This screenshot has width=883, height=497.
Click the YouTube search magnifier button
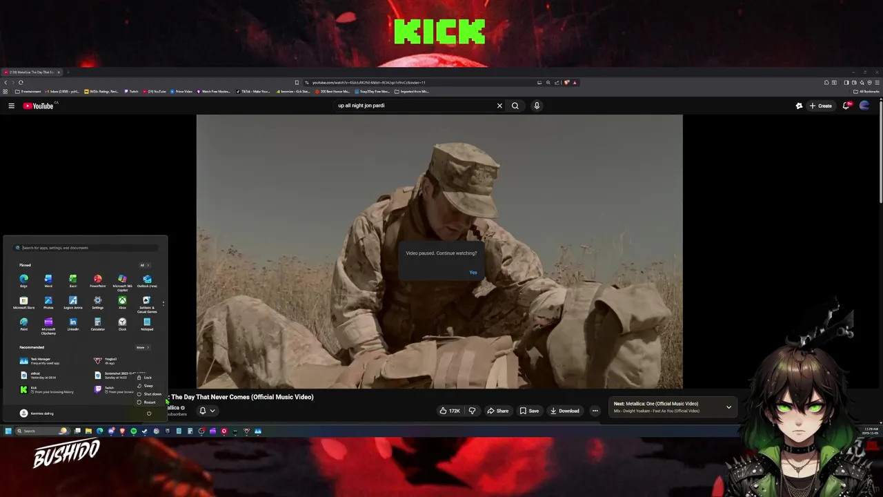[515, 106]
